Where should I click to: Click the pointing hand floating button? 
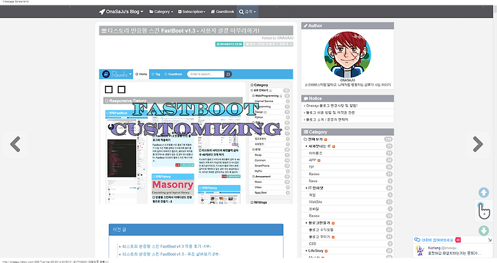(x=483, y=211)
